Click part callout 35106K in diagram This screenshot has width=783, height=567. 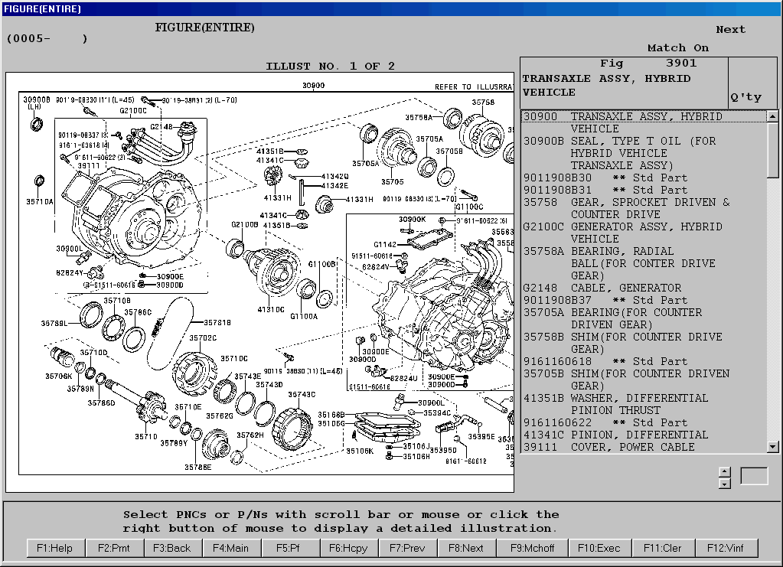[x=360, y=451]
